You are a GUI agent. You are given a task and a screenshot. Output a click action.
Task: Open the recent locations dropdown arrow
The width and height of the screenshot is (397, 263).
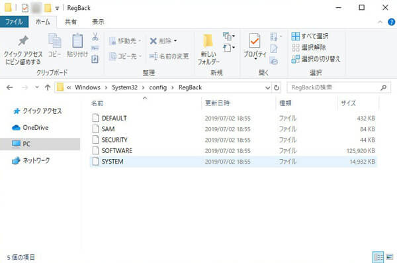[37, 87]
